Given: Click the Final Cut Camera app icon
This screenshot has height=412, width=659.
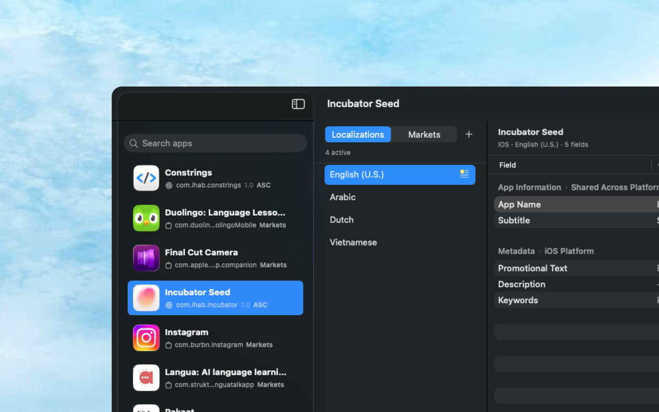Looking at the screenshot, I should pos(146,258).
